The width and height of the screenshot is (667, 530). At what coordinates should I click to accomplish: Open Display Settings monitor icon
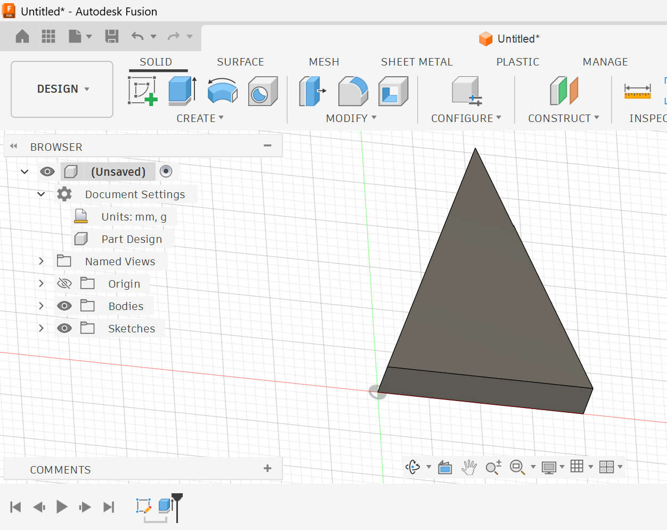[x=549, y=467]
